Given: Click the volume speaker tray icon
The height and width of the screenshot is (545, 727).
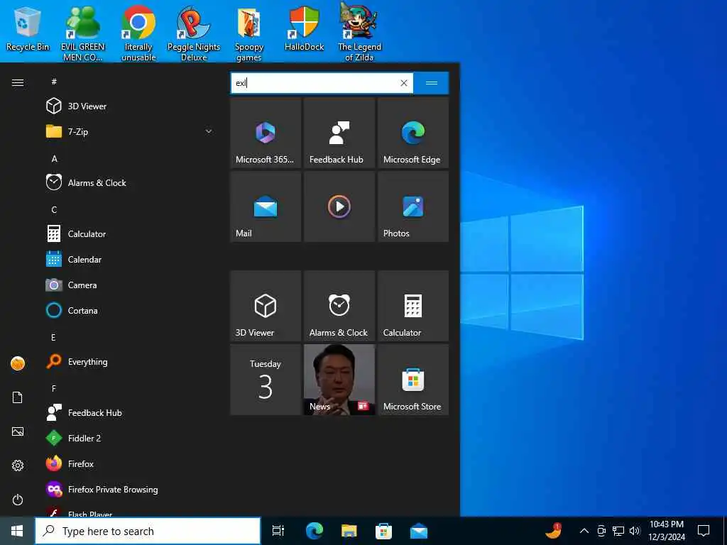Looking at the screenshot, I should click(x=635, y=531).
